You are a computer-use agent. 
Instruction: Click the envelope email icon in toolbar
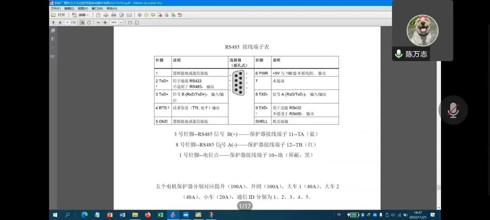pyautogui.click(x=129, y=15)
